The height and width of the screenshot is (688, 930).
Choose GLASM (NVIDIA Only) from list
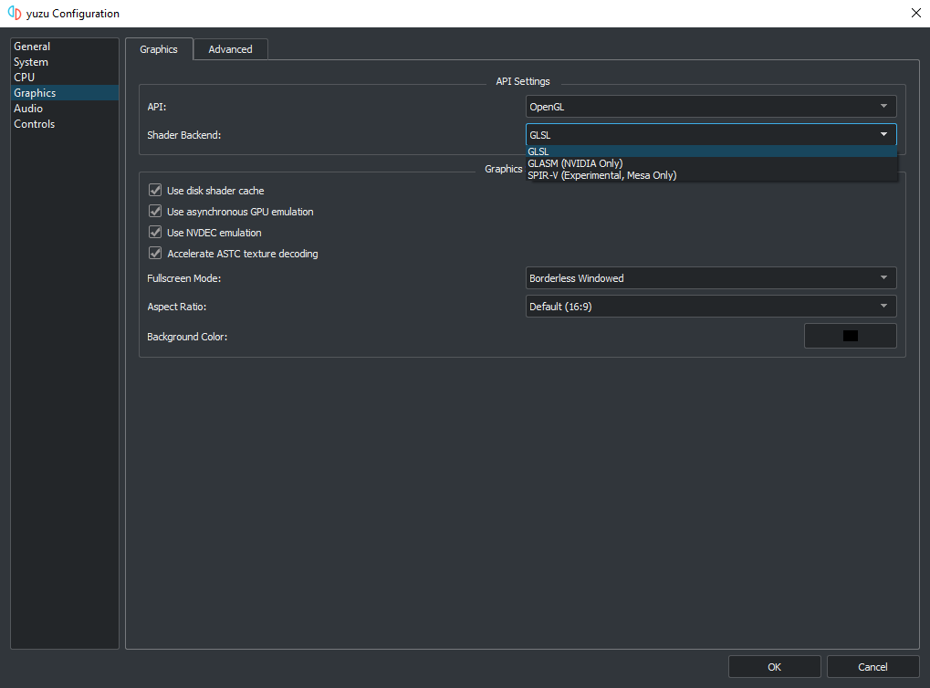pos(575,163)
